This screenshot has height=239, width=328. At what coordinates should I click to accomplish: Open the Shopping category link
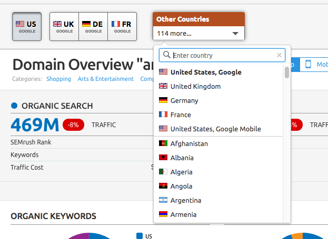pos(58,79)
